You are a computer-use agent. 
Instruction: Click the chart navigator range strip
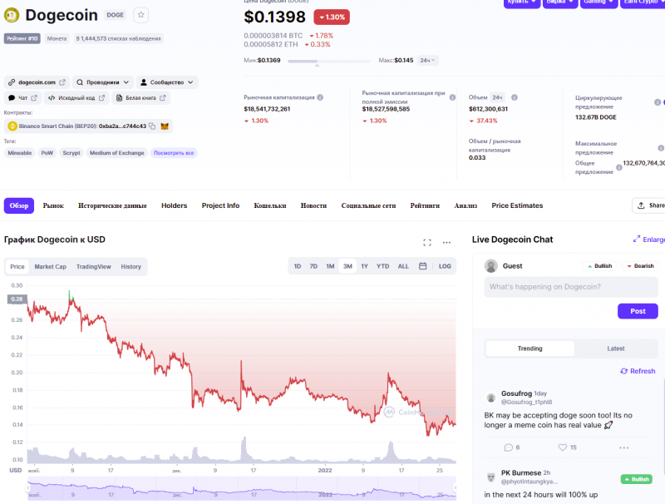(242, 489)
